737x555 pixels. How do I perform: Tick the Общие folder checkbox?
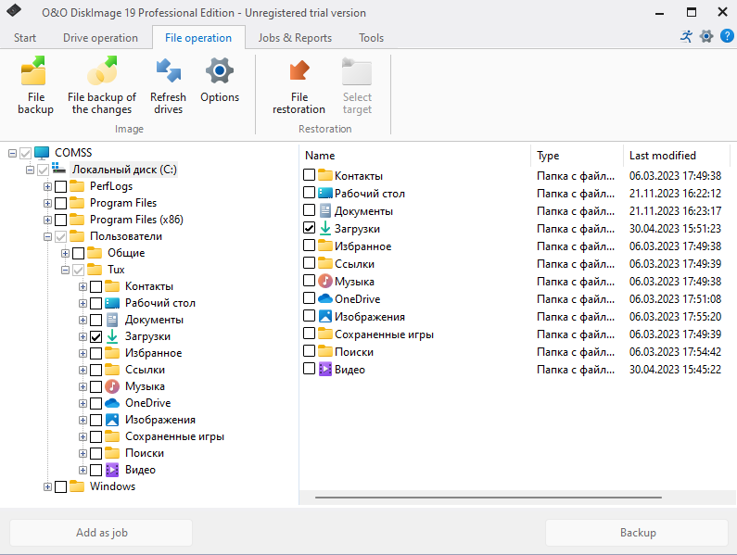click(x=79, y=253)
